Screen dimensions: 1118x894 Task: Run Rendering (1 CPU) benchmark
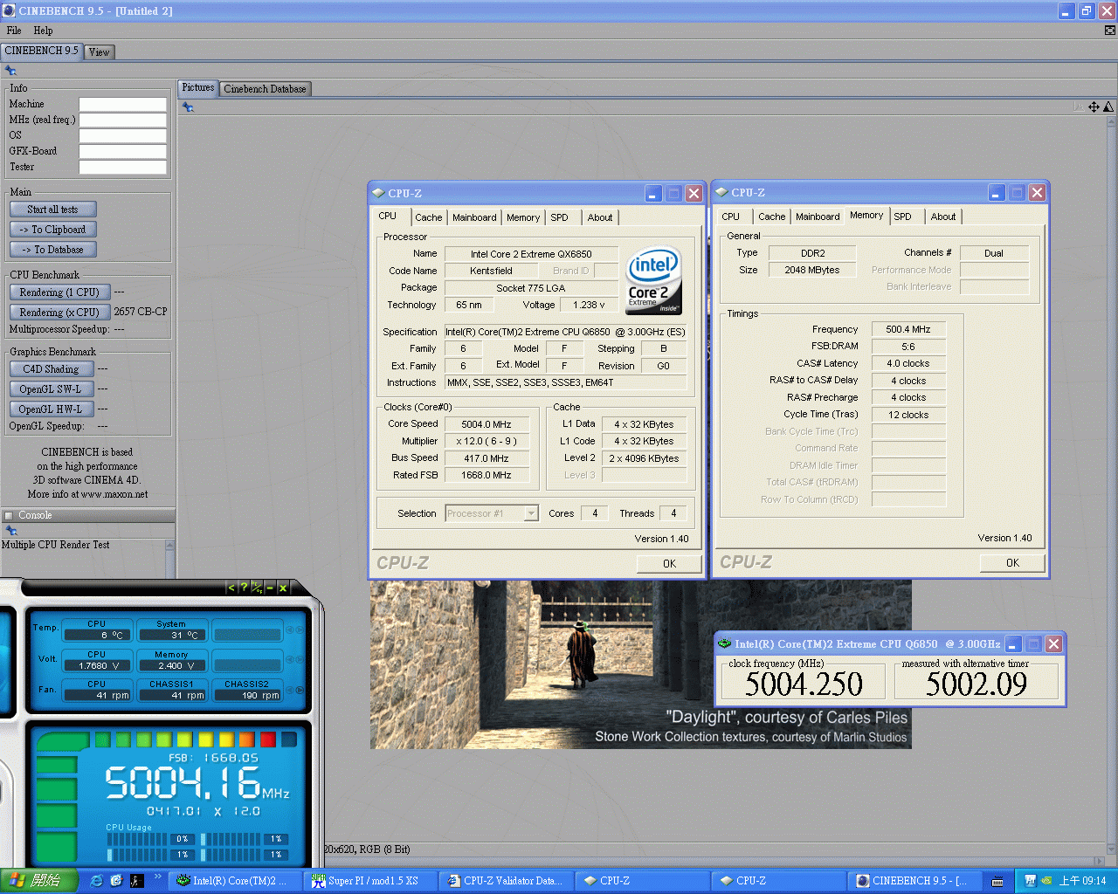click(59, 292)
